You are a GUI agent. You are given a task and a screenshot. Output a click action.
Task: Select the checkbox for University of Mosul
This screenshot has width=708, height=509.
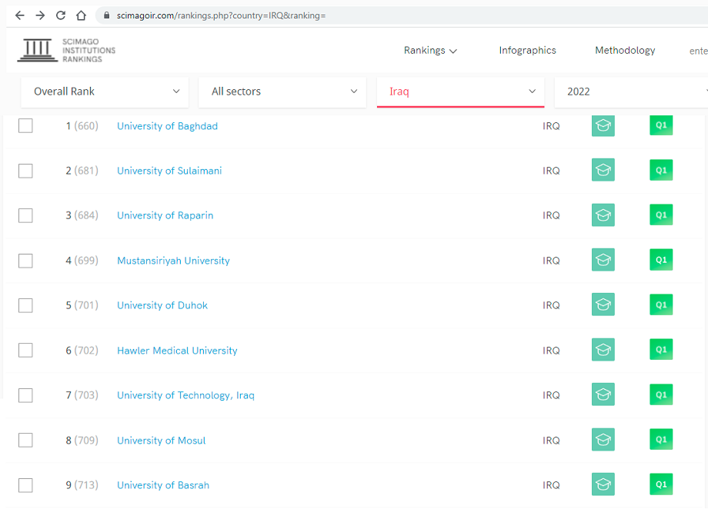click(x=25, y=440)
